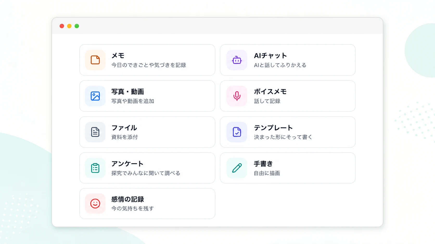Open the 感情の記録 title
Image resolution: width=435 pixels, height=244 pixels.
127,199
